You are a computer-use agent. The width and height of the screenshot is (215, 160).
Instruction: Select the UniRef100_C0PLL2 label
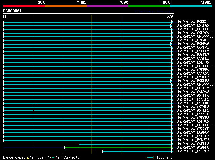pos(193,144)
